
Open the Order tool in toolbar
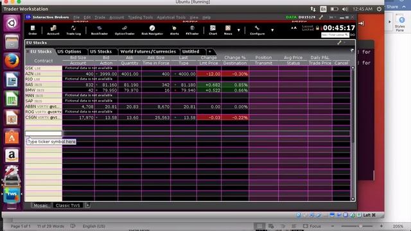click(x=33, y=30)
